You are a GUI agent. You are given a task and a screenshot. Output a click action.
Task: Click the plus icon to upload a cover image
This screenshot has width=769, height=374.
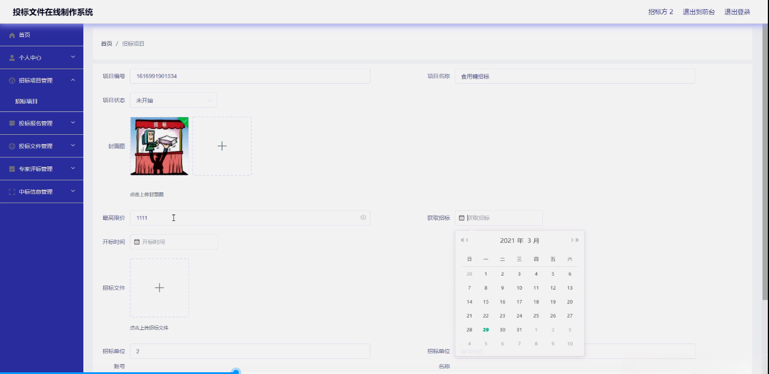click(222, 146)
